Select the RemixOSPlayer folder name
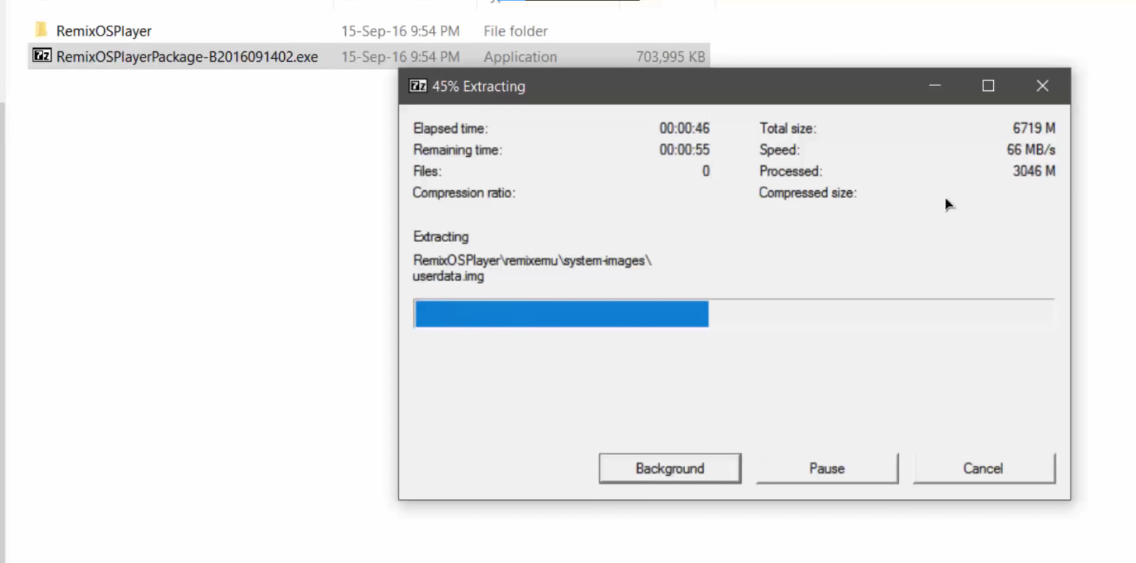Viewport: 1136px width, 563px height. 104,31
